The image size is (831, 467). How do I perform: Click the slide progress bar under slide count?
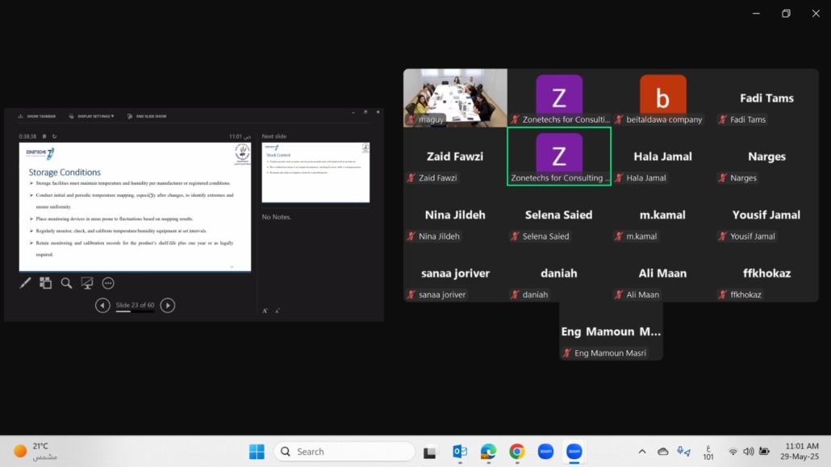(134, 312)
